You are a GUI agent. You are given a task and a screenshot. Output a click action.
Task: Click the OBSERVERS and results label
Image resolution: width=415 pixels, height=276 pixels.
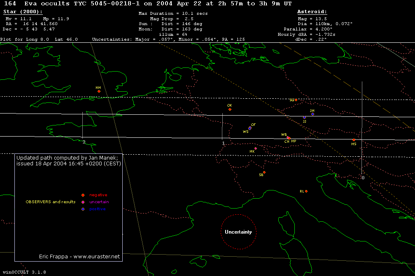coord(50,202)
